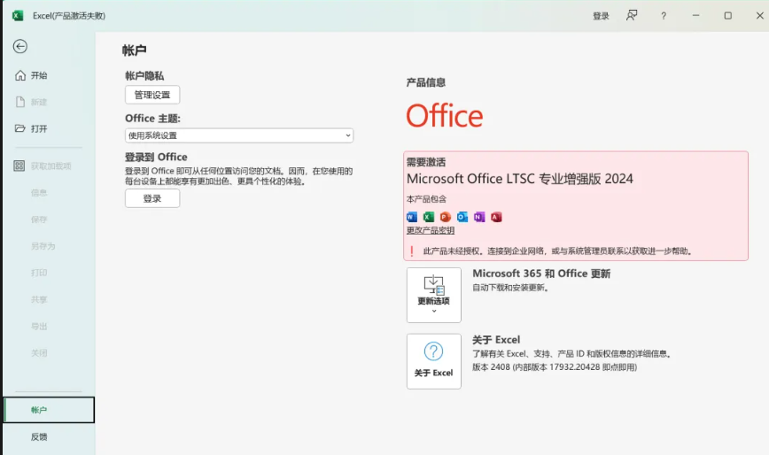The height and width of the screenshot is (455, 769).
Task: Click the version text 版本 2408
Action: click(x=555, y=367)
